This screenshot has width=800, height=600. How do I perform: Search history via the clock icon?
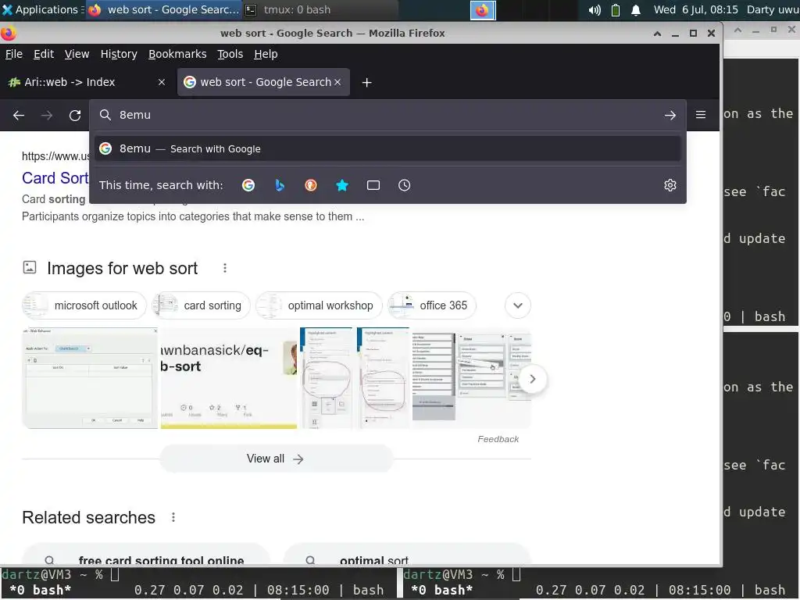click(404, 185)
